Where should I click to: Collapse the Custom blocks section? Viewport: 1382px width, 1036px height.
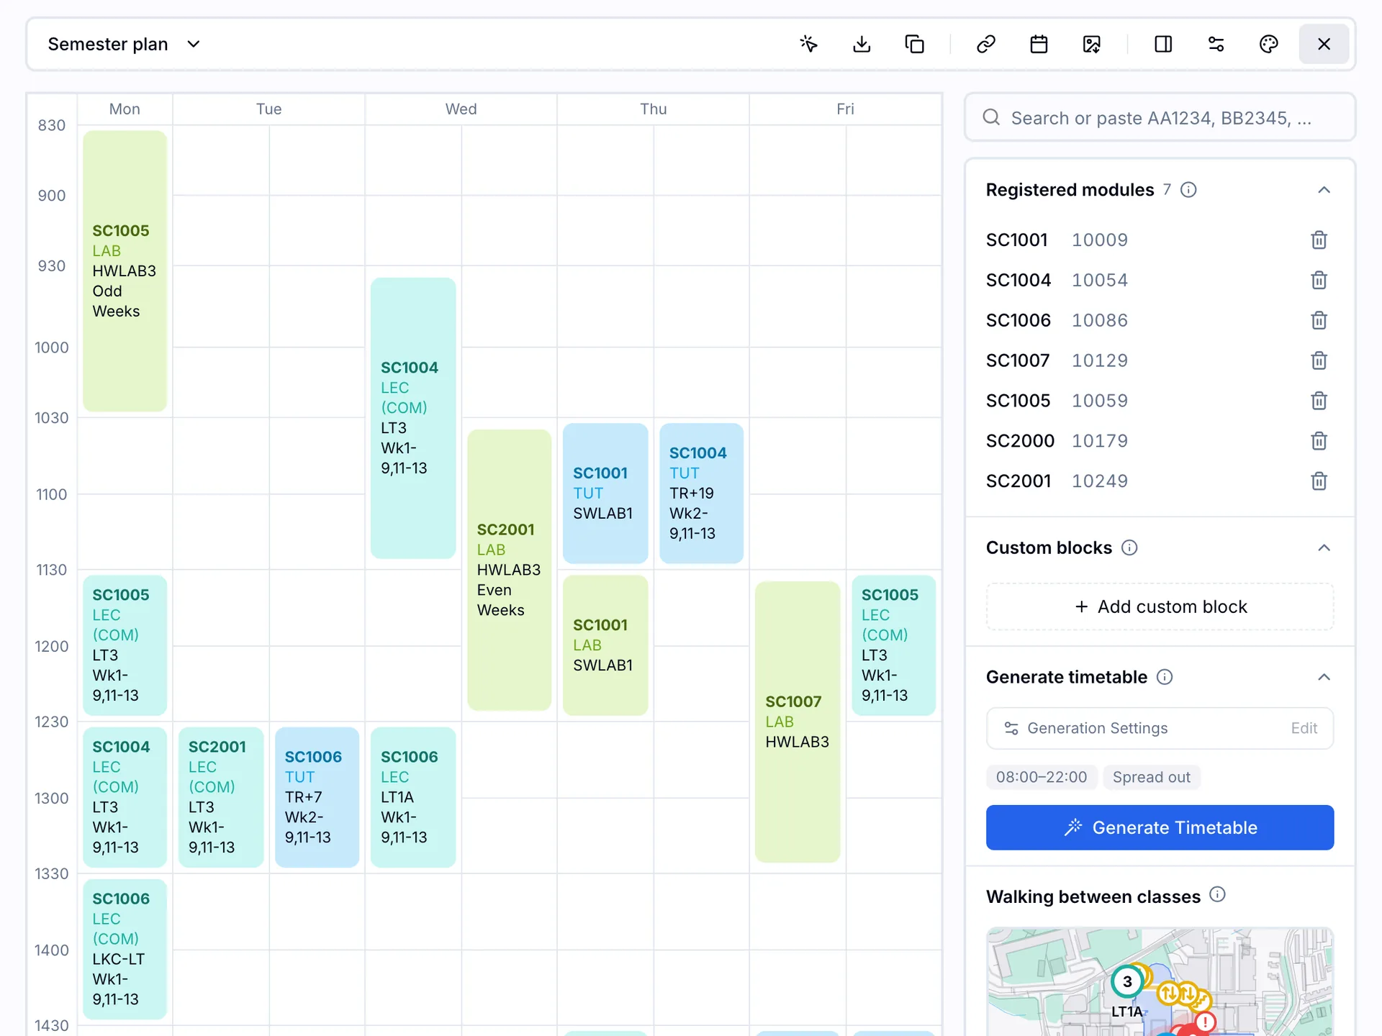click(x=1324, y=548)
